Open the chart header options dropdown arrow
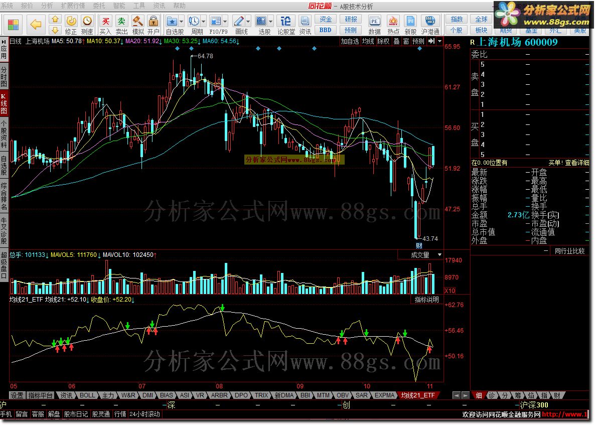 pos(440,41)
